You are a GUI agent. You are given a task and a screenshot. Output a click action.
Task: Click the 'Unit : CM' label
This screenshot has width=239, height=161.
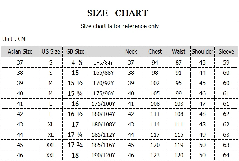tap(14, 39)
